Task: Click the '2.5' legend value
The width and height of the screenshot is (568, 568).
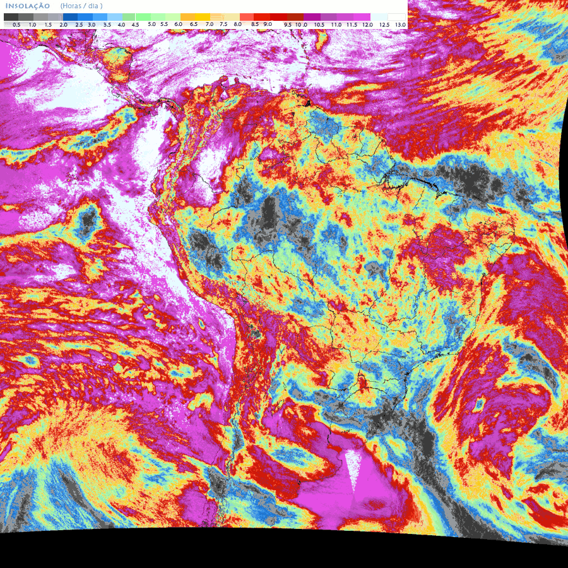Action: click(x=79, y=25)
